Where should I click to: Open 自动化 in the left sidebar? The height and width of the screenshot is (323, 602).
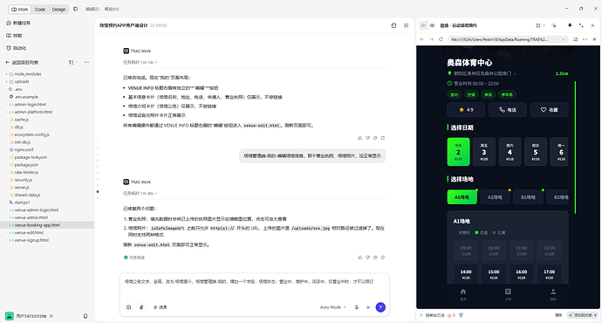(17, 48)
